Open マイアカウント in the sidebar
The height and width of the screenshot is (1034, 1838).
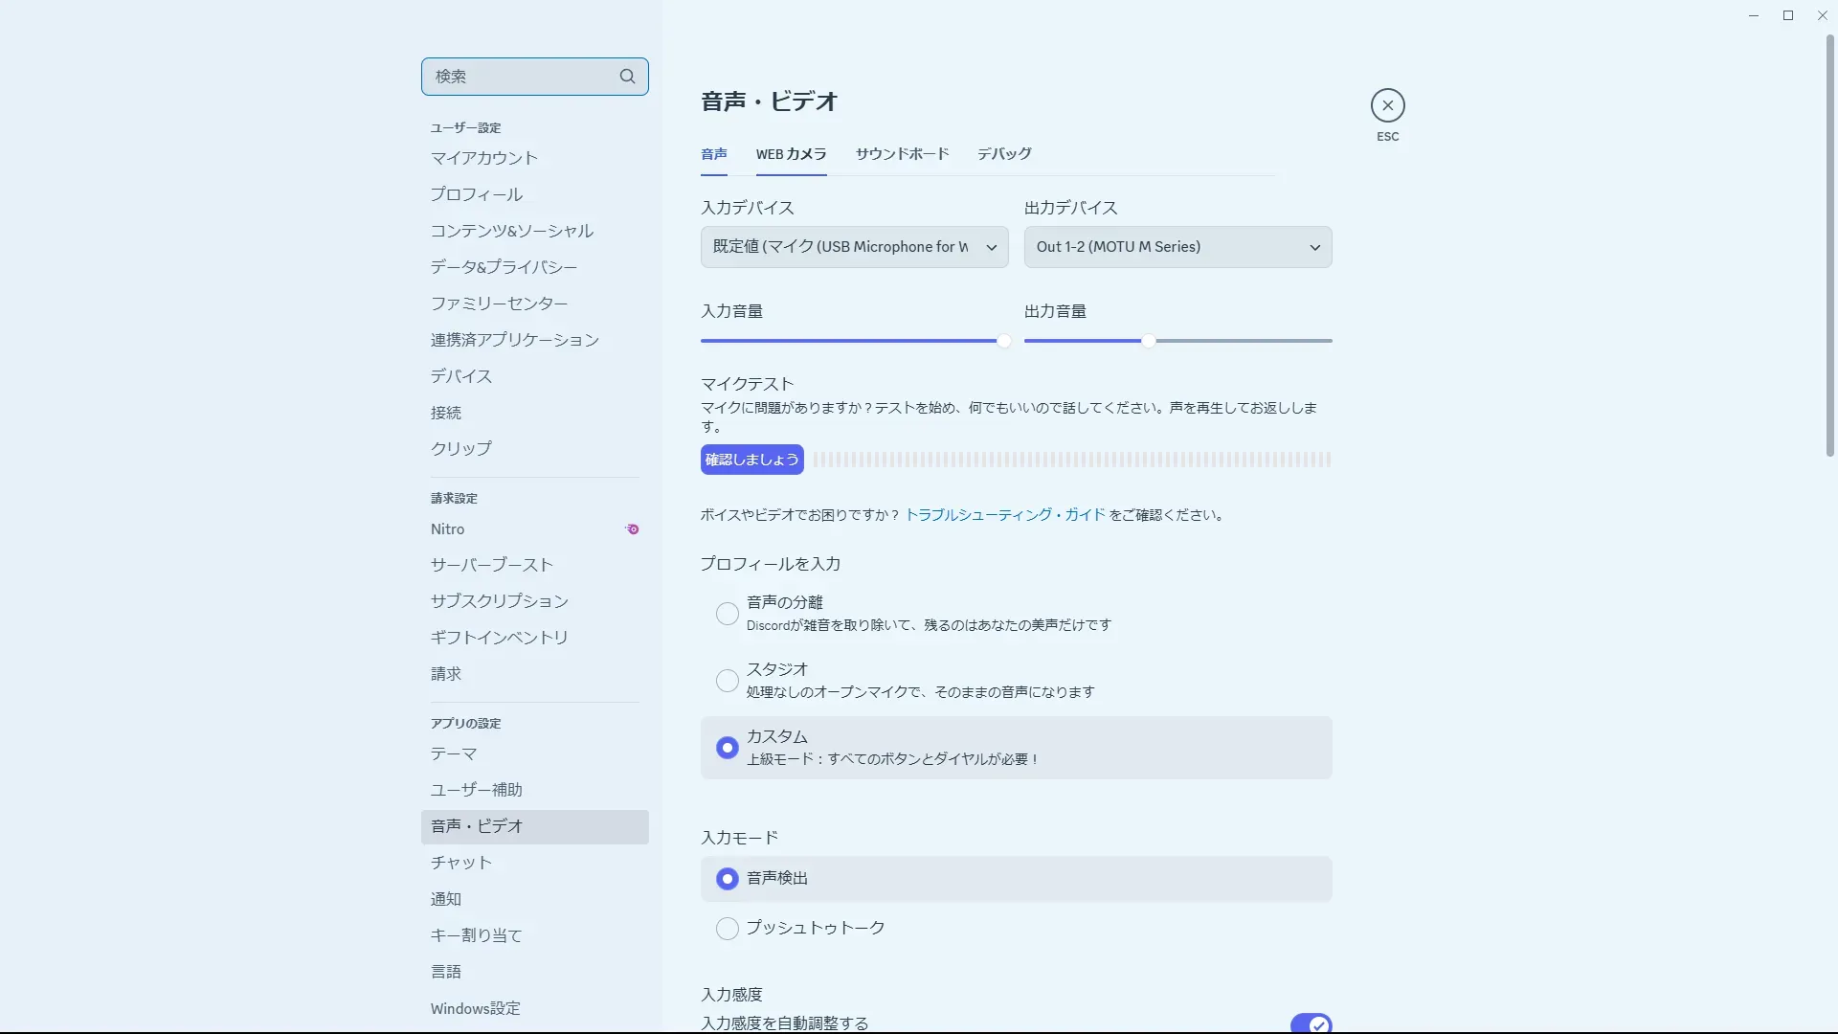pos(483,158)
